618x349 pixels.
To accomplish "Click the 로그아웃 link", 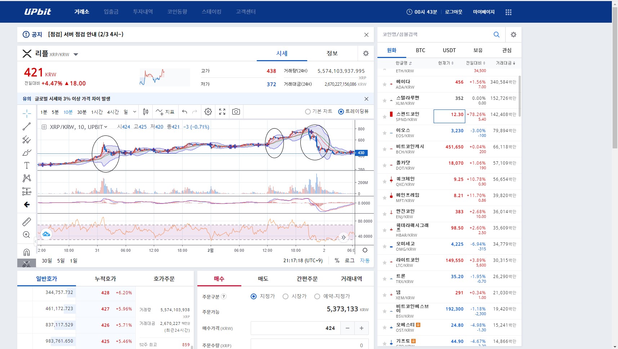I will [454, 12].
